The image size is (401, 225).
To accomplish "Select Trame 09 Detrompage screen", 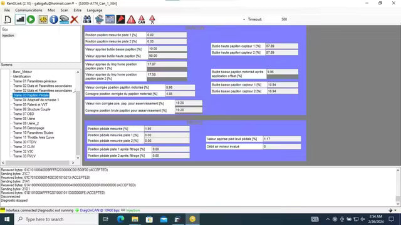I will [29, 128].
